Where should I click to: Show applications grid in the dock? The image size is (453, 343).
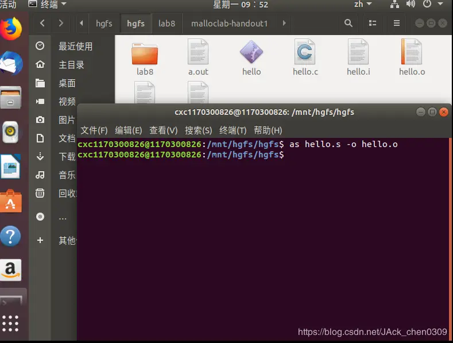(10, 323)
